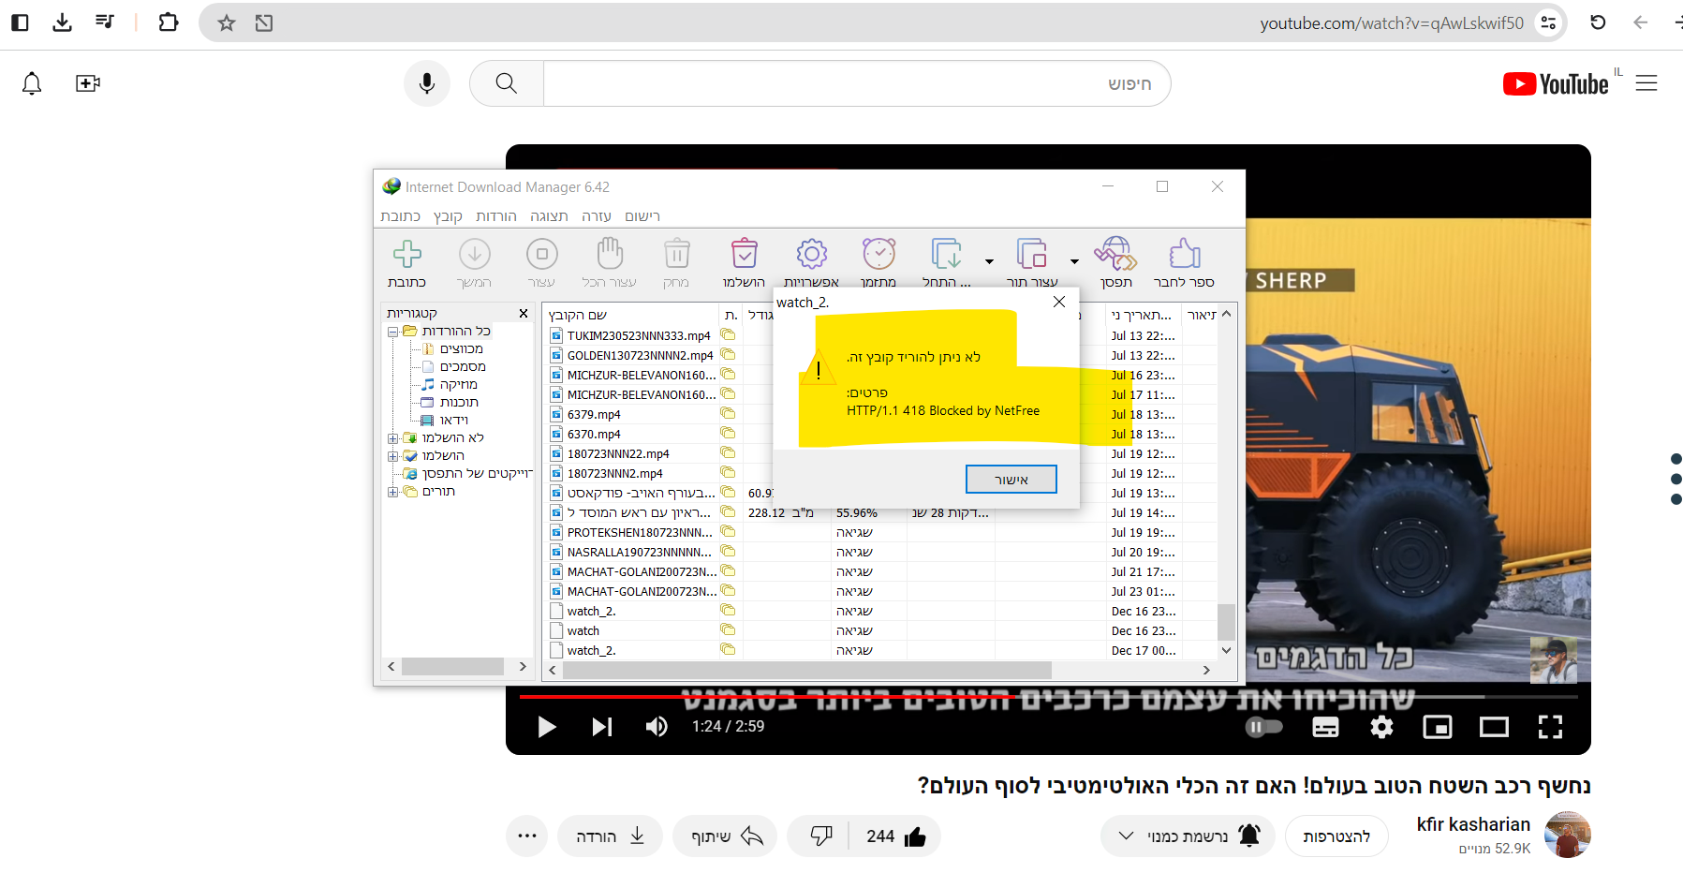Open the browser extensions puzzle icon
The image size is (1683, 873).
(x=169, y=22)
